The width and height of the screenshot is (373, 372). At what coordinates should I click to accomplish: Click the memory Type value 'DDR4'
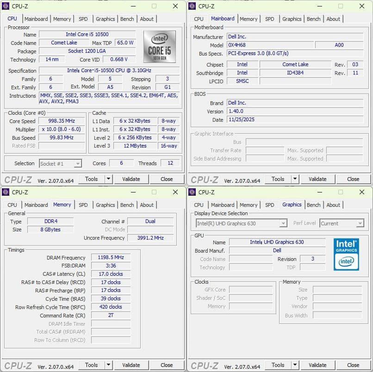(51, 221)
